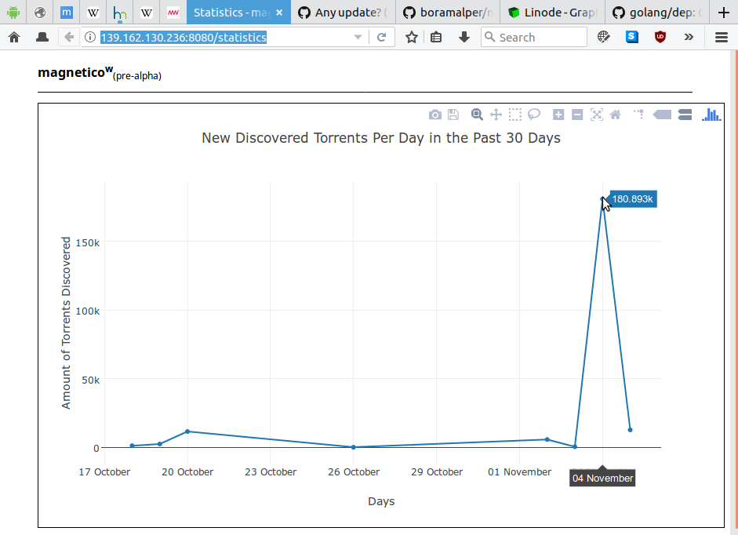Select the Zoom tool in the chart toolbar
738x535 pixels.
[477, 115]
